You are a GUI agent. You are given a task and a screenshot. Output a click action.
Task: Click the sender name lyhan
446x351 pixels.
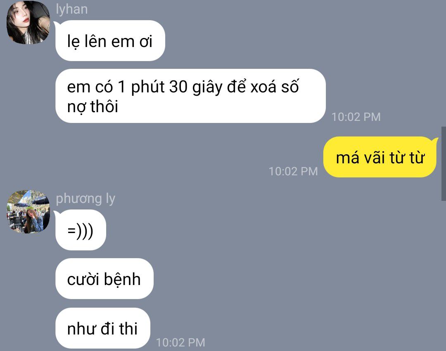tap(72, 9)
